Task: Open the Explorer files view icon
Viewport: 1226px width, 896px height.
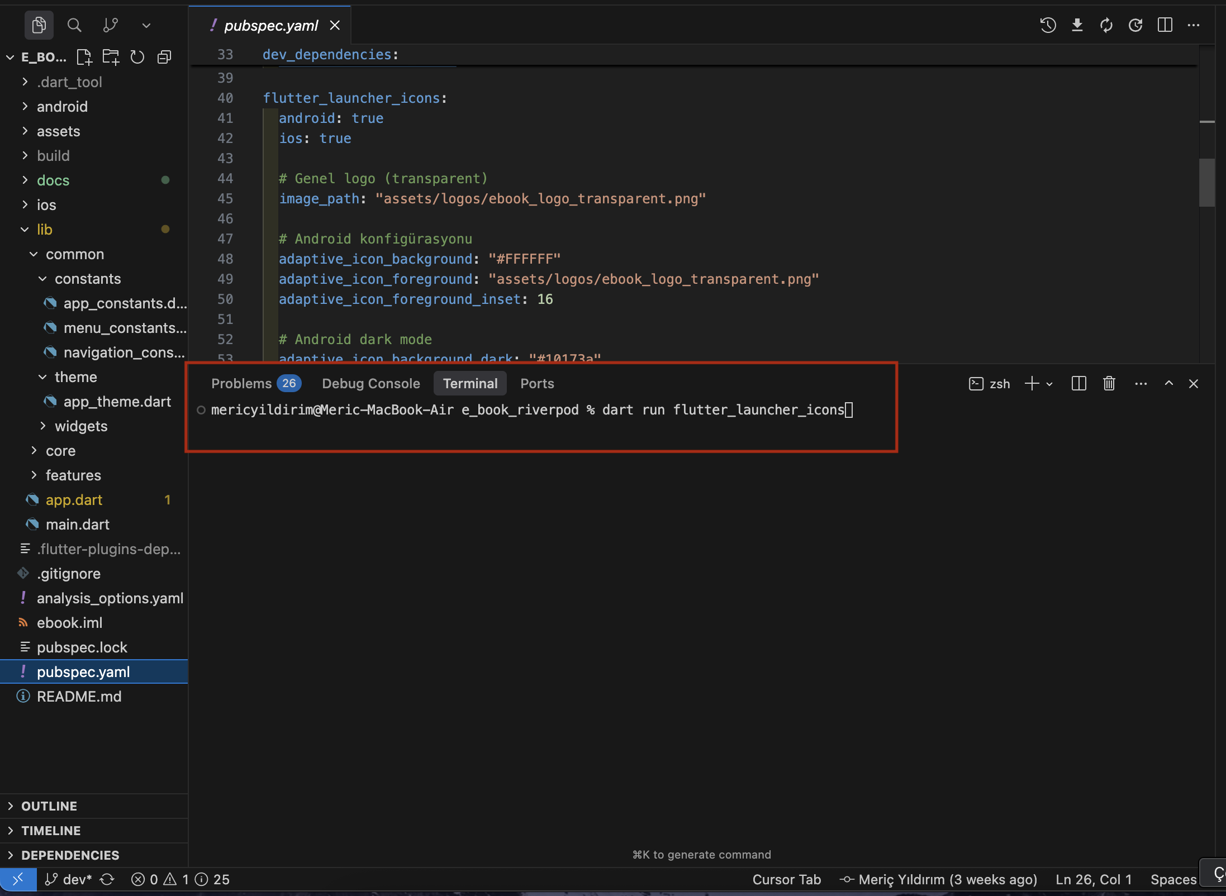Action: coord(39,25)
